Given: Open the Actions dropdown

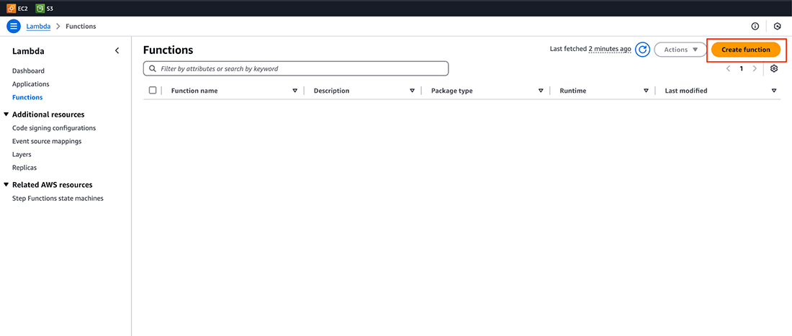Looking at the screenshot, I should [x=680, y=50].
